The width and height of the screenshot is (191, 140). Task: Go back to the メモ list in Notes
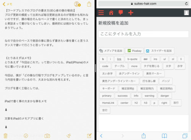tap(7, 4)
